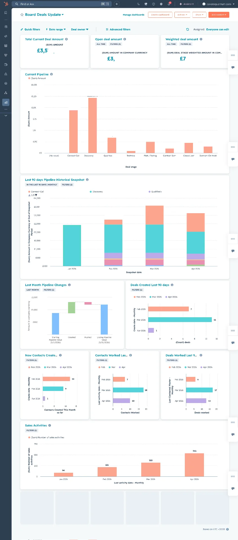Toggle Feb 2026 legend in New Contacts chart
238x540 pixels.
(x=34, y=367)
